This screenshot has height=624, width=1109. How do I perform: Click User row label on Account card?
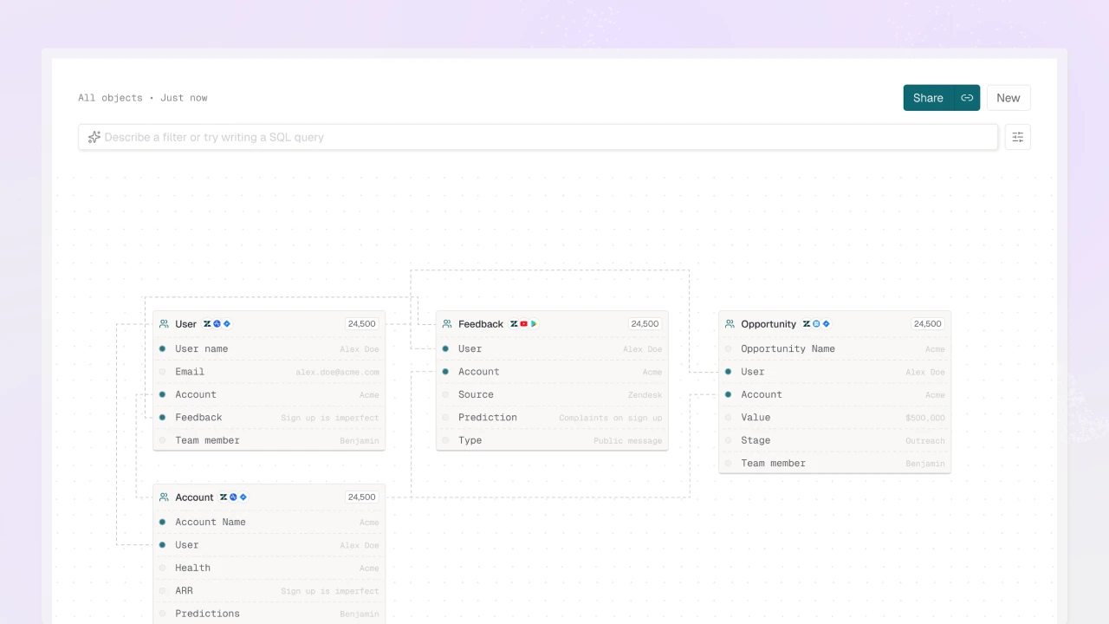tap(187, 545)
